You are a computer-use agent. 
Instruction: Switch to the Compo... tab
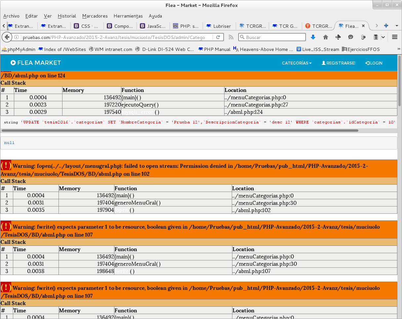120,26
